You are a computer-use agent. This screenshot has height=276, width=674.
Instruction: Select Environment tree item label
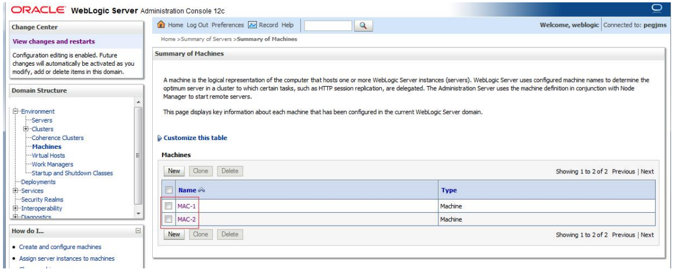(38, 111)
